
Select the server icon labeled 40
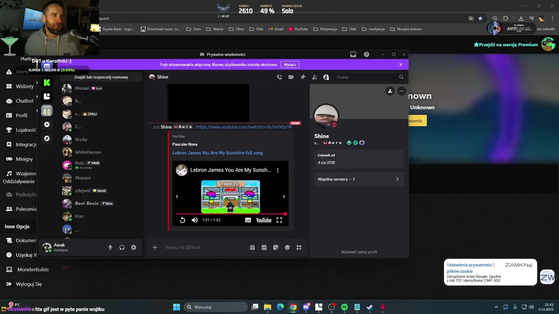(x=47, y=111)
